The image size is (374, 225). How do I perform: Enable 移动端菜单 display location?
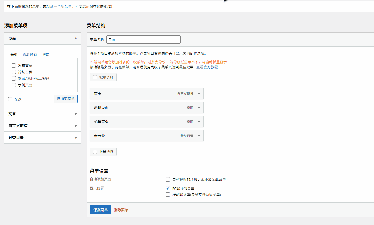[168, 194]
